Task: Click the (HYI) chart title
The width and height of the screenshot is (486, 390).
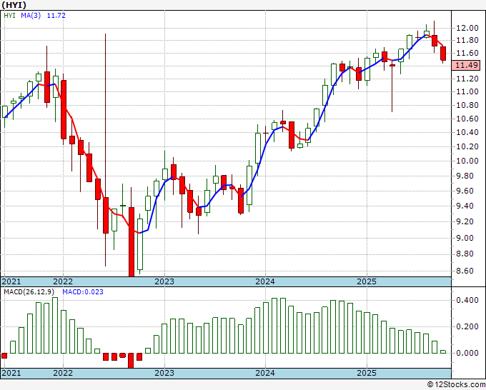Action: coord(14,5)
